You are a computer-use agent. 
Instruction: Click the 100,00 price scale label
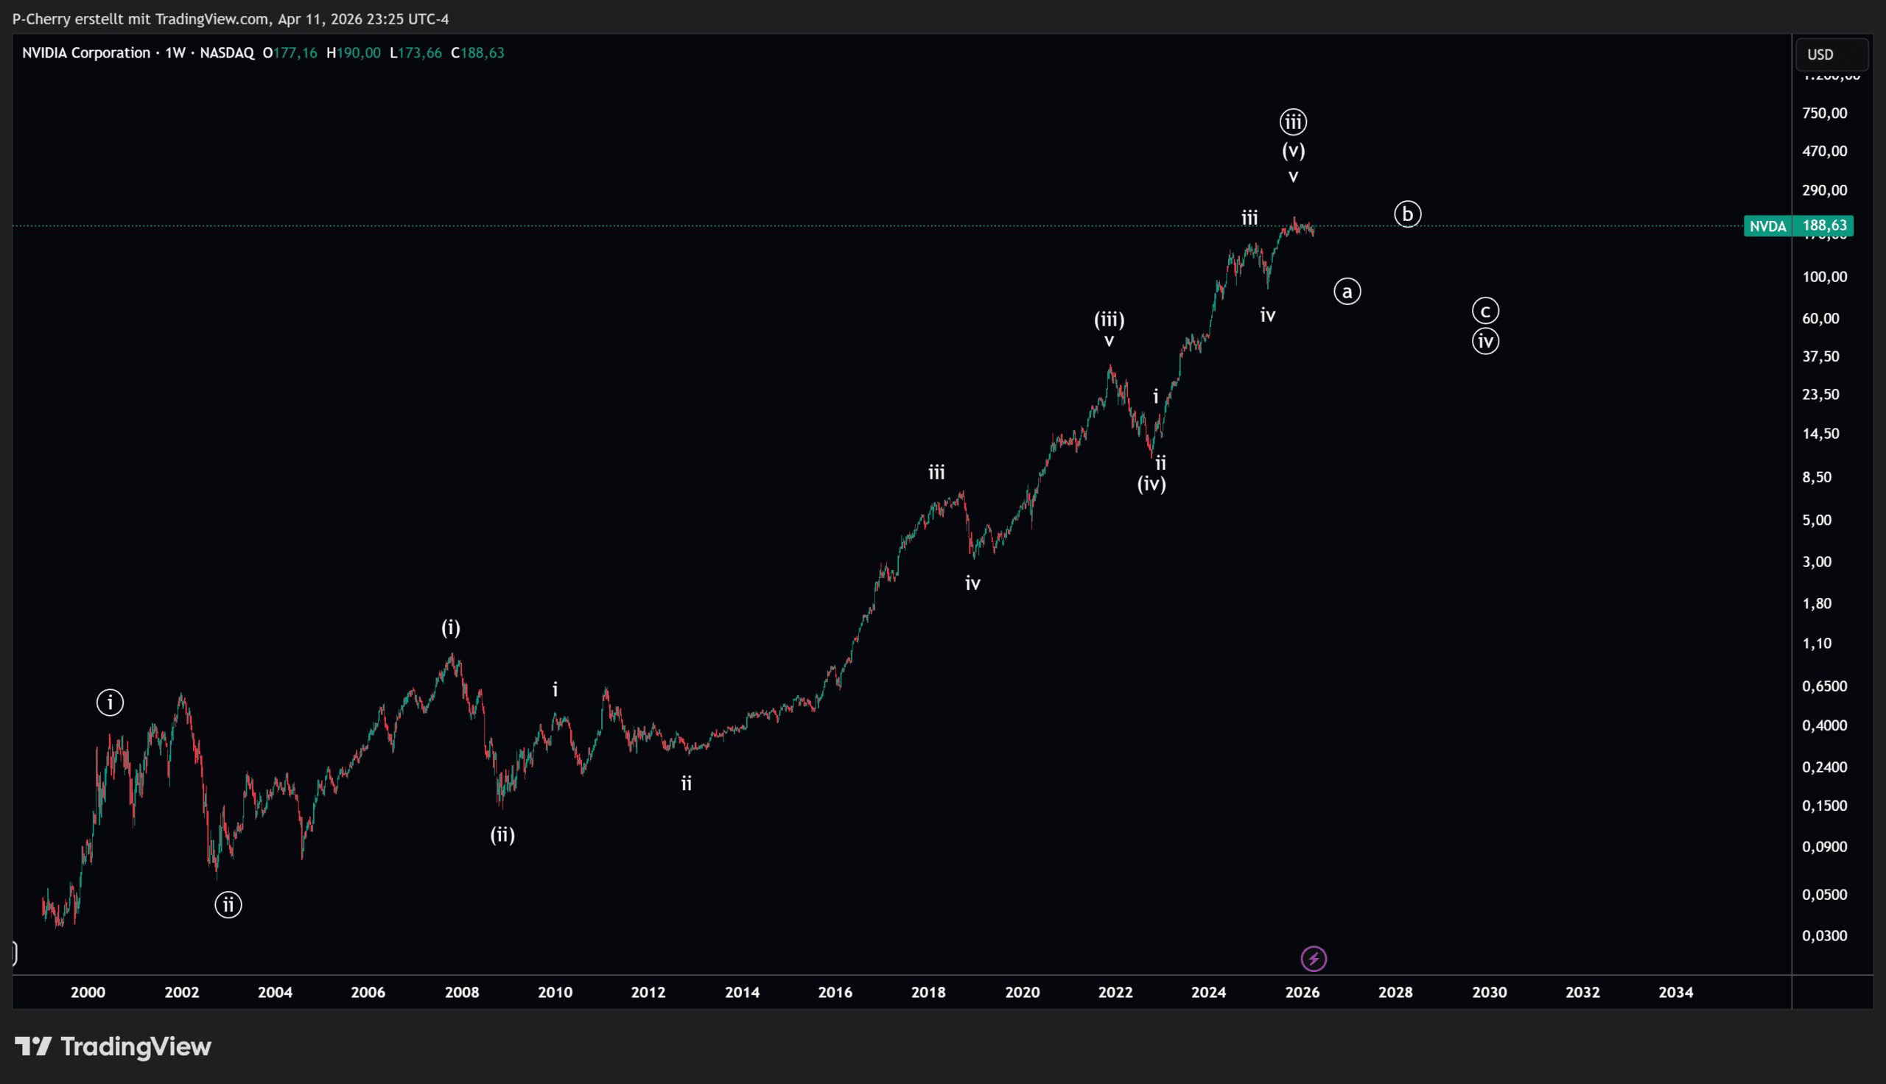click(x=1824, y=277)
